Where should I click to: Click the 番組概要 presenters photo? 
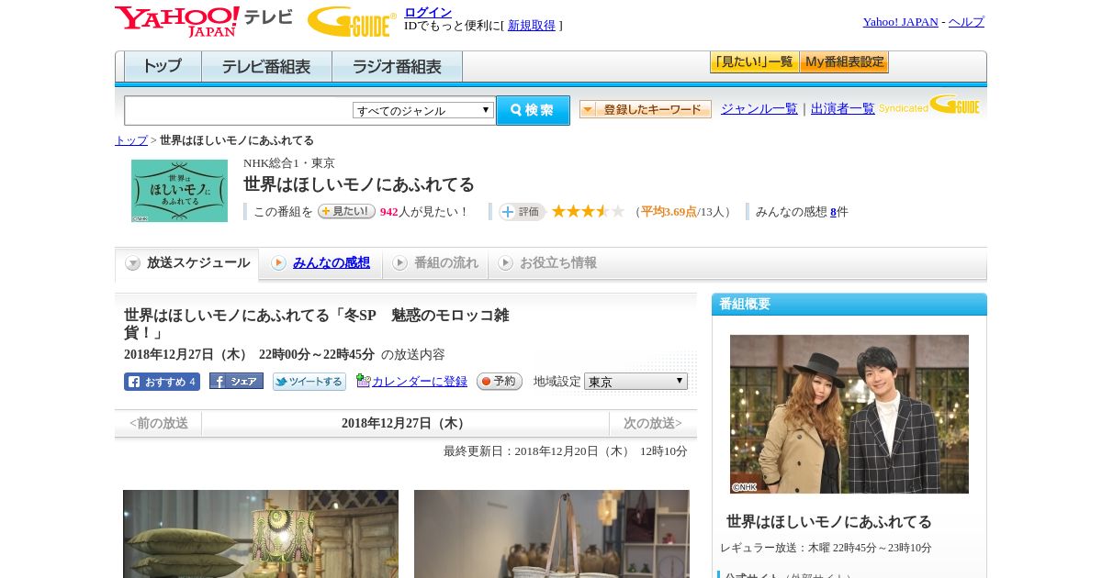click(x=849, y=414)
